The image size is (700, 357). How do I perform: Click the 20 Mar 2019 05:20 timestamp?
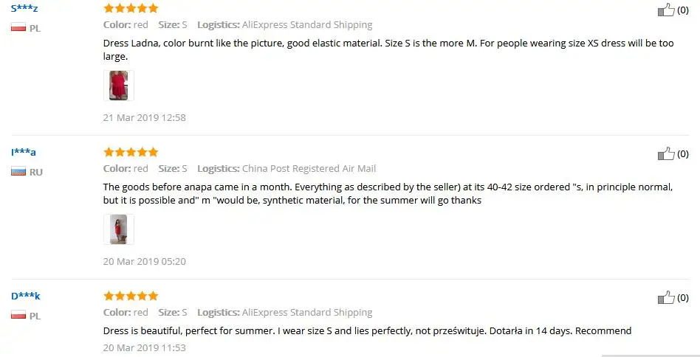144,262
